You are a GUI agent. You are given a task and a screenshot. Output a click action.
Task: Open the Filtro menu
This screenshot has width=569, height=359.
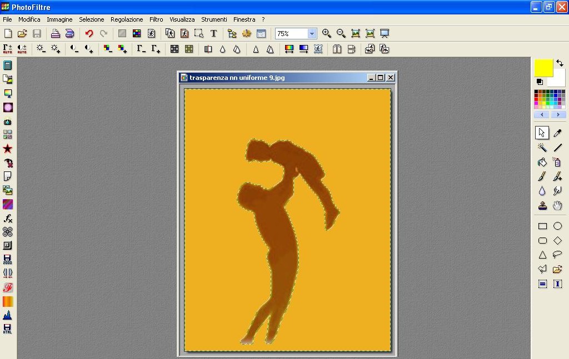pos(156,19)
